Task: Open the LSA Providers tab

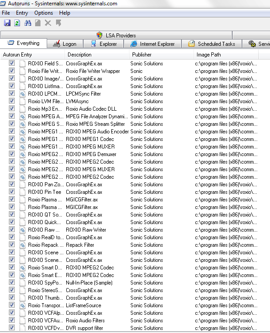Action: coord(116,35)
